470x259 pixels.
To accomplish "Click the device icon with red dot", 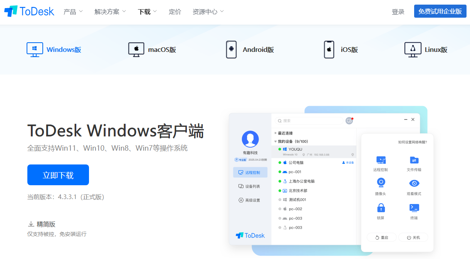I will [349, 121].
